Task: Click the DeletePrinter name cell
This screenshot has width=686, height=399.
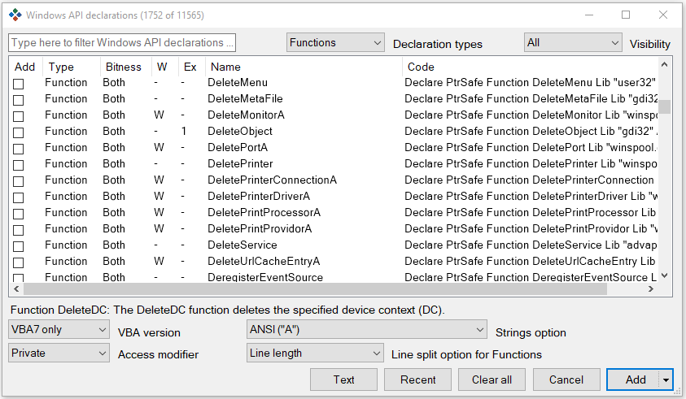Action: [240, 163]
